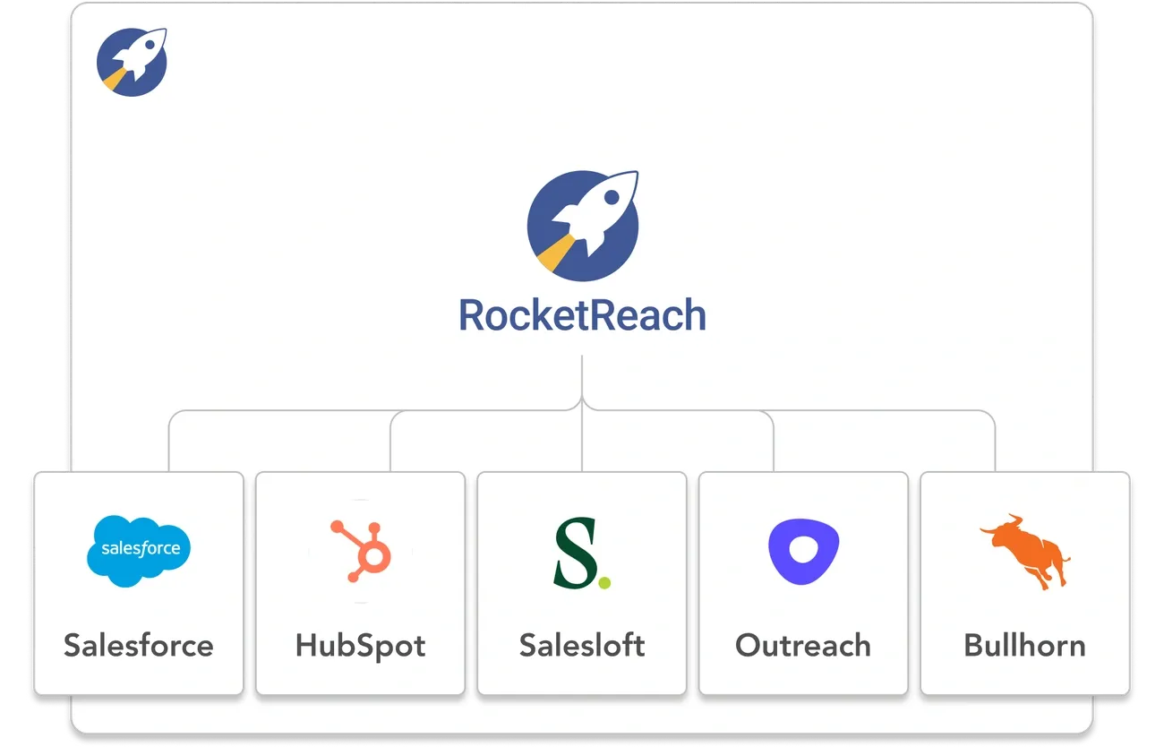Click the Salesforce cloud logo
This screenshot has height=747, width=1164.
(x=139, y=550)
